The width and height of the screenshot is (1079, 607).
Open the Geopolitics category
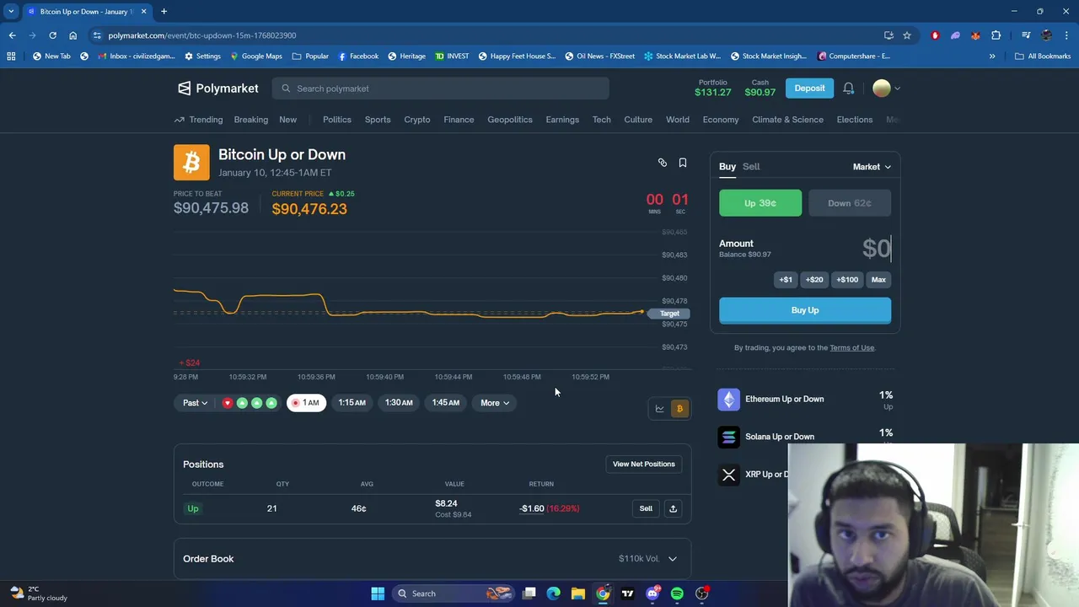click(510, 120)
